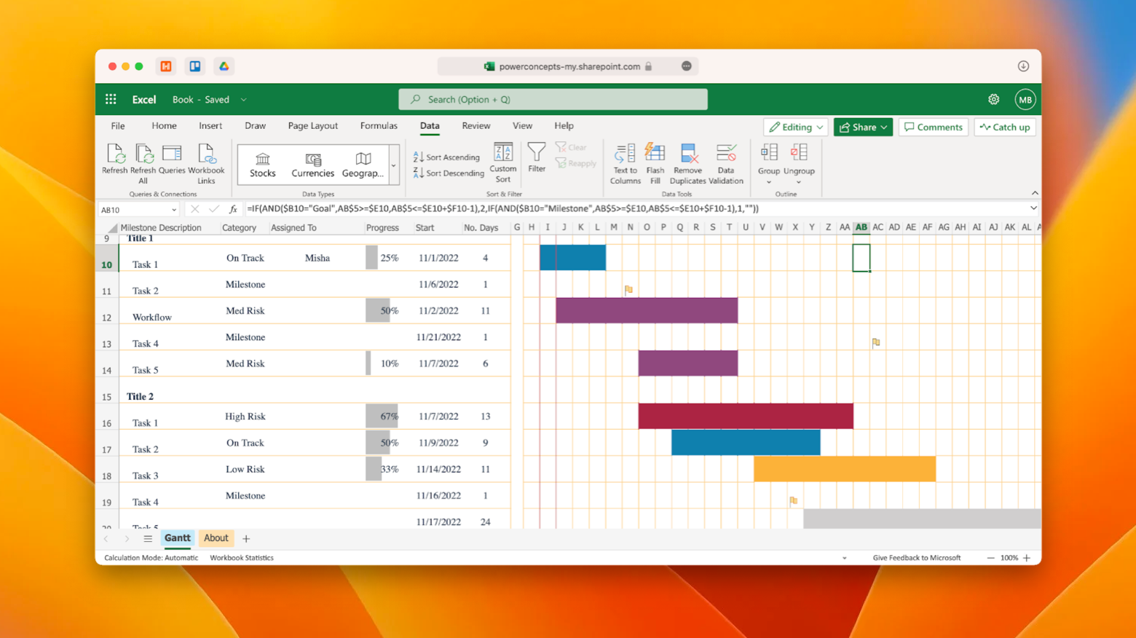
Task: Run Flash Fill
Action: point(655,164)
